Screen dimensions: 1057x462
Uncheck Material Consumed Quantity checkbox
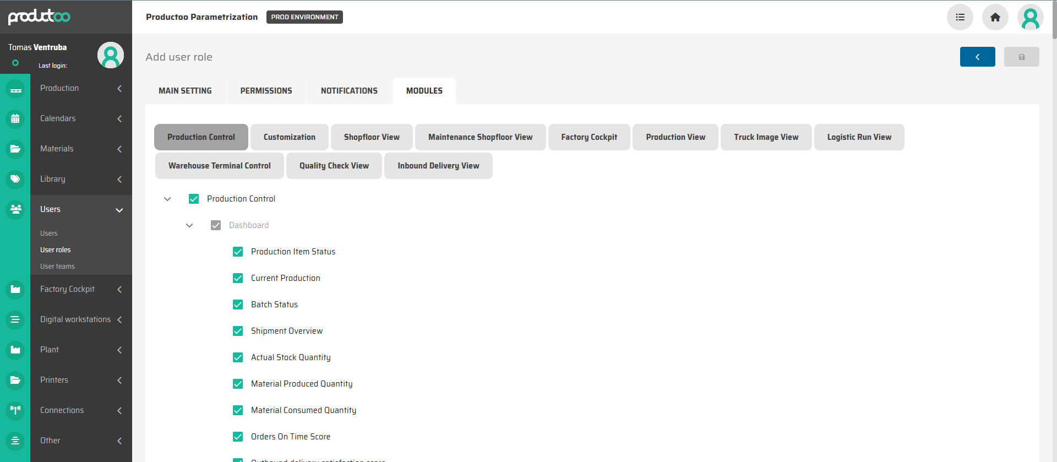pyautogui.click(x=238, y=410)
